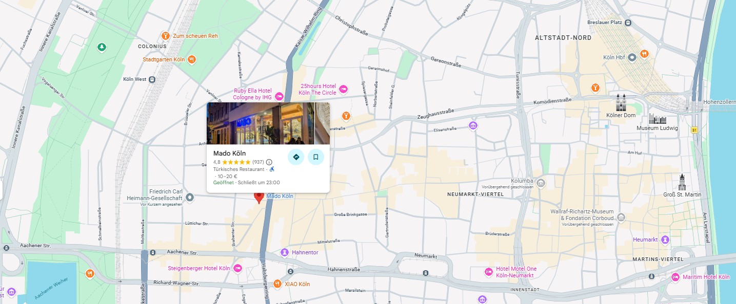
Task: Click the Aachener Weiher lake label
Action: point(51,288)
